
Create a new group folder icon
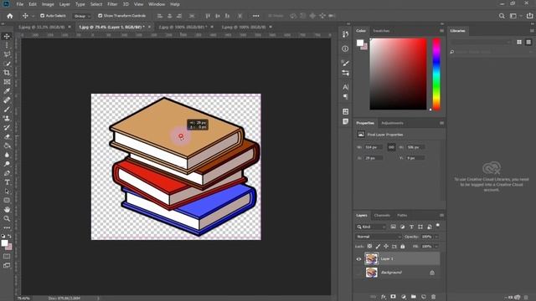[413, 297]
